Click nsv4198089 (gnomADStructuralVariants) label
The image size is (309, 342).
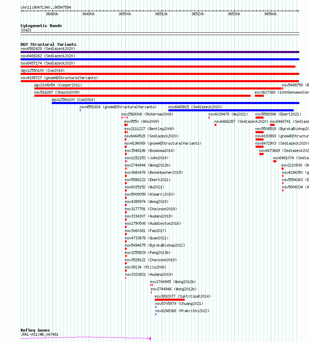(163, 143)
